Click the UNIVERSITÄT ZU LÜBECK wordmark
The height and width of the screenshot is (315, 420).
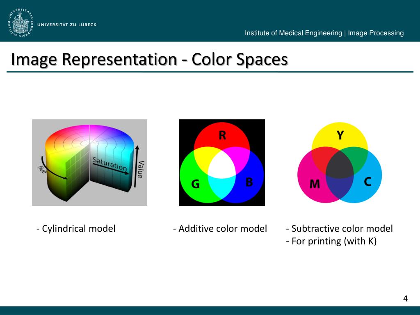point(67,25)
